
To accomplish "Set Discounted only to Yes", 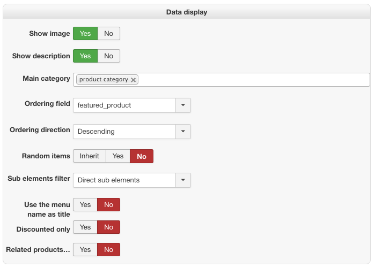I will tap(85, 227).
